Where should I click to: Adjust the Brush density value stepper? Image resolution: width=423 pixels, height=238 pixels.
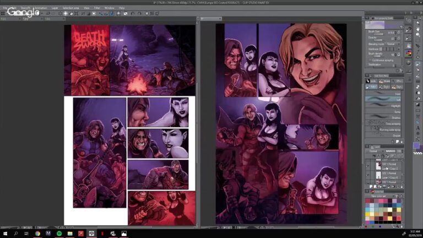(396, 55)
